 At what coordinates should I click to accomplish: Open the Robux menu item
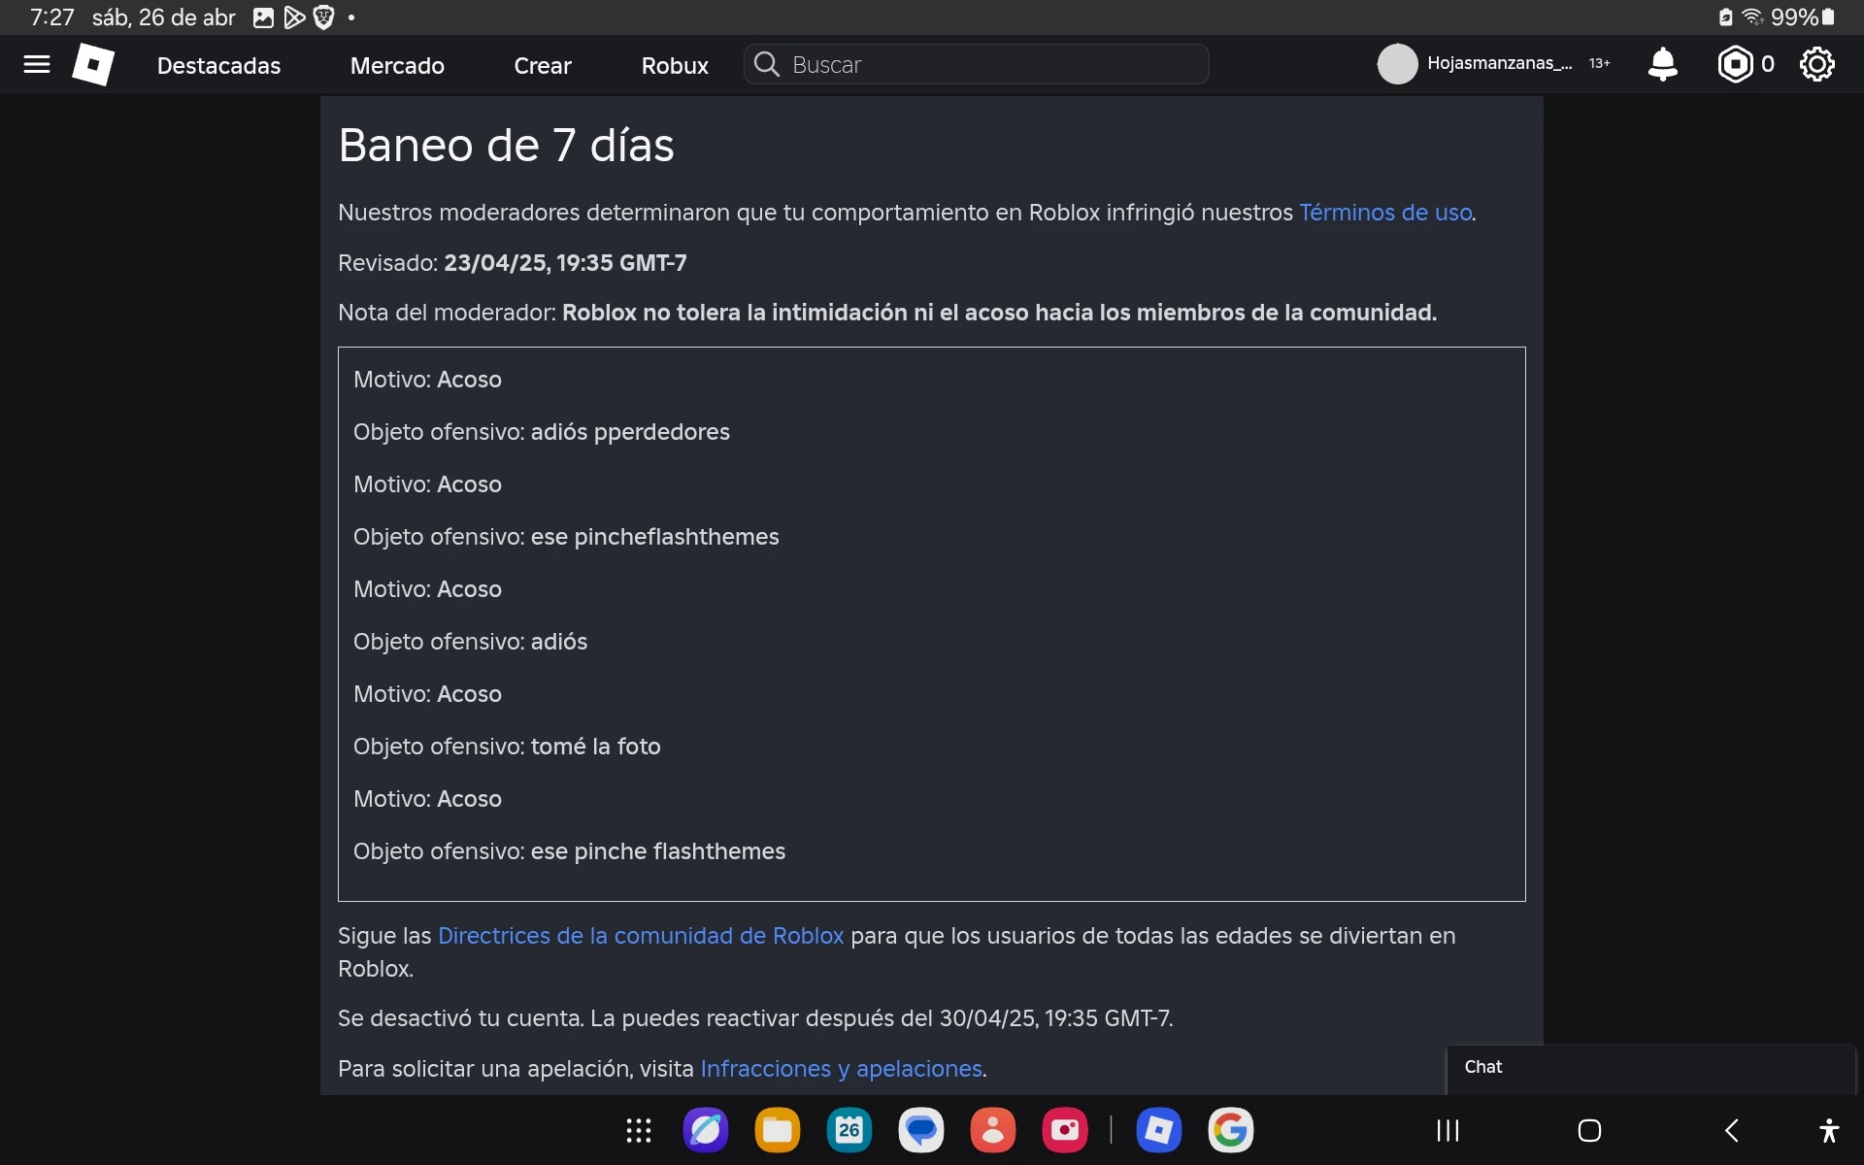pyautogui.click(x=674, y=65)
